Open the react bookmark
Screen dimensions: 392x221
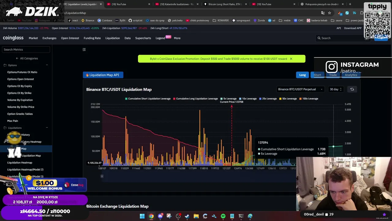[x=73, y=21]
